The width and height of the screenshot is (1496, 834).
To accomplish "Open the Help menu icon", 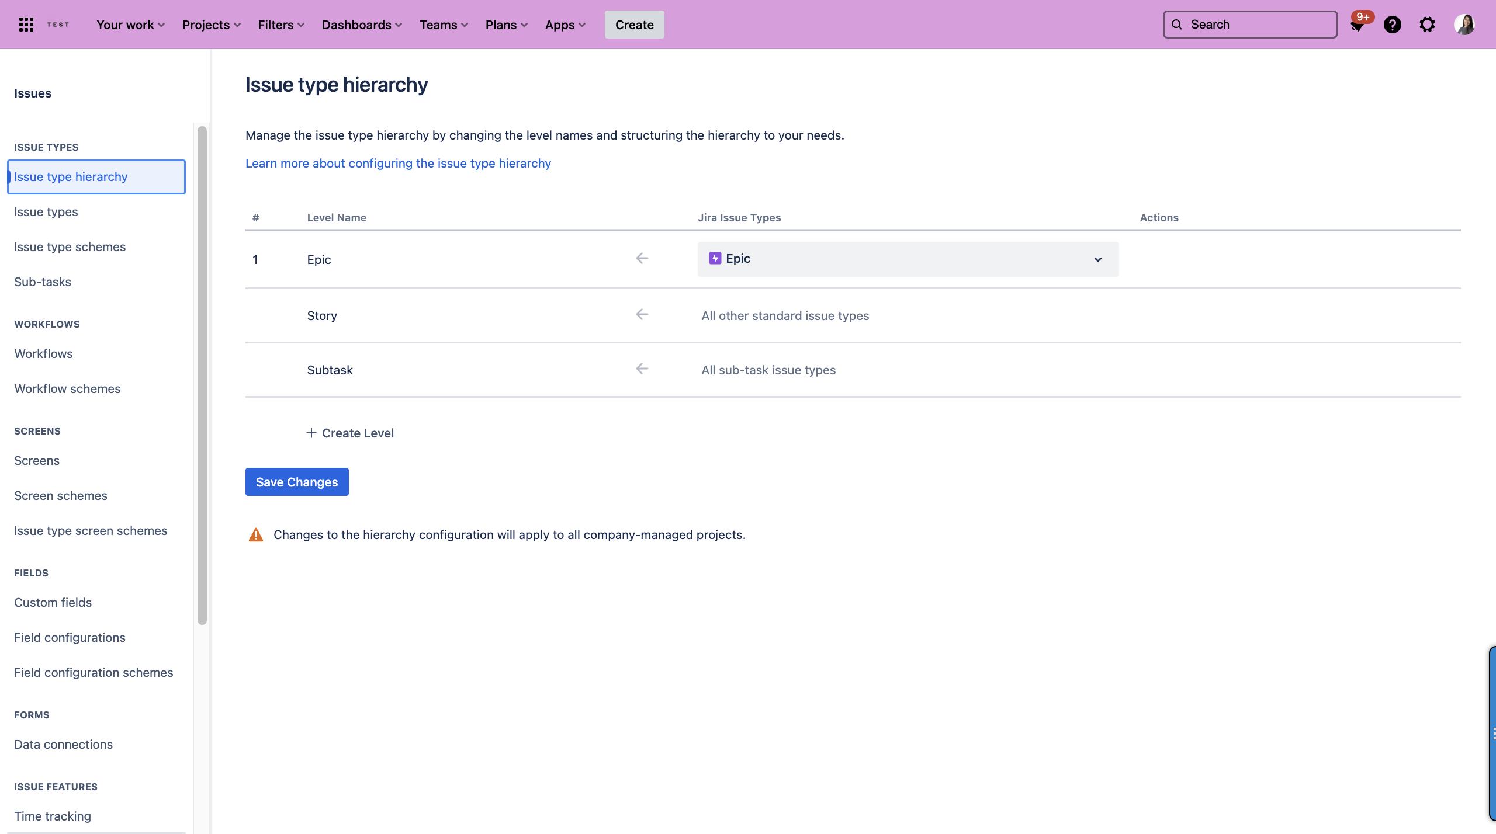I will tap(1393, 24).
